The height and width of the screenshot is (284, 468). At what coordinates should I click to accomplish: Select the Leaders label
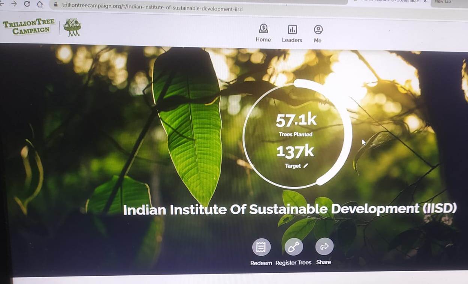(292, 40)
